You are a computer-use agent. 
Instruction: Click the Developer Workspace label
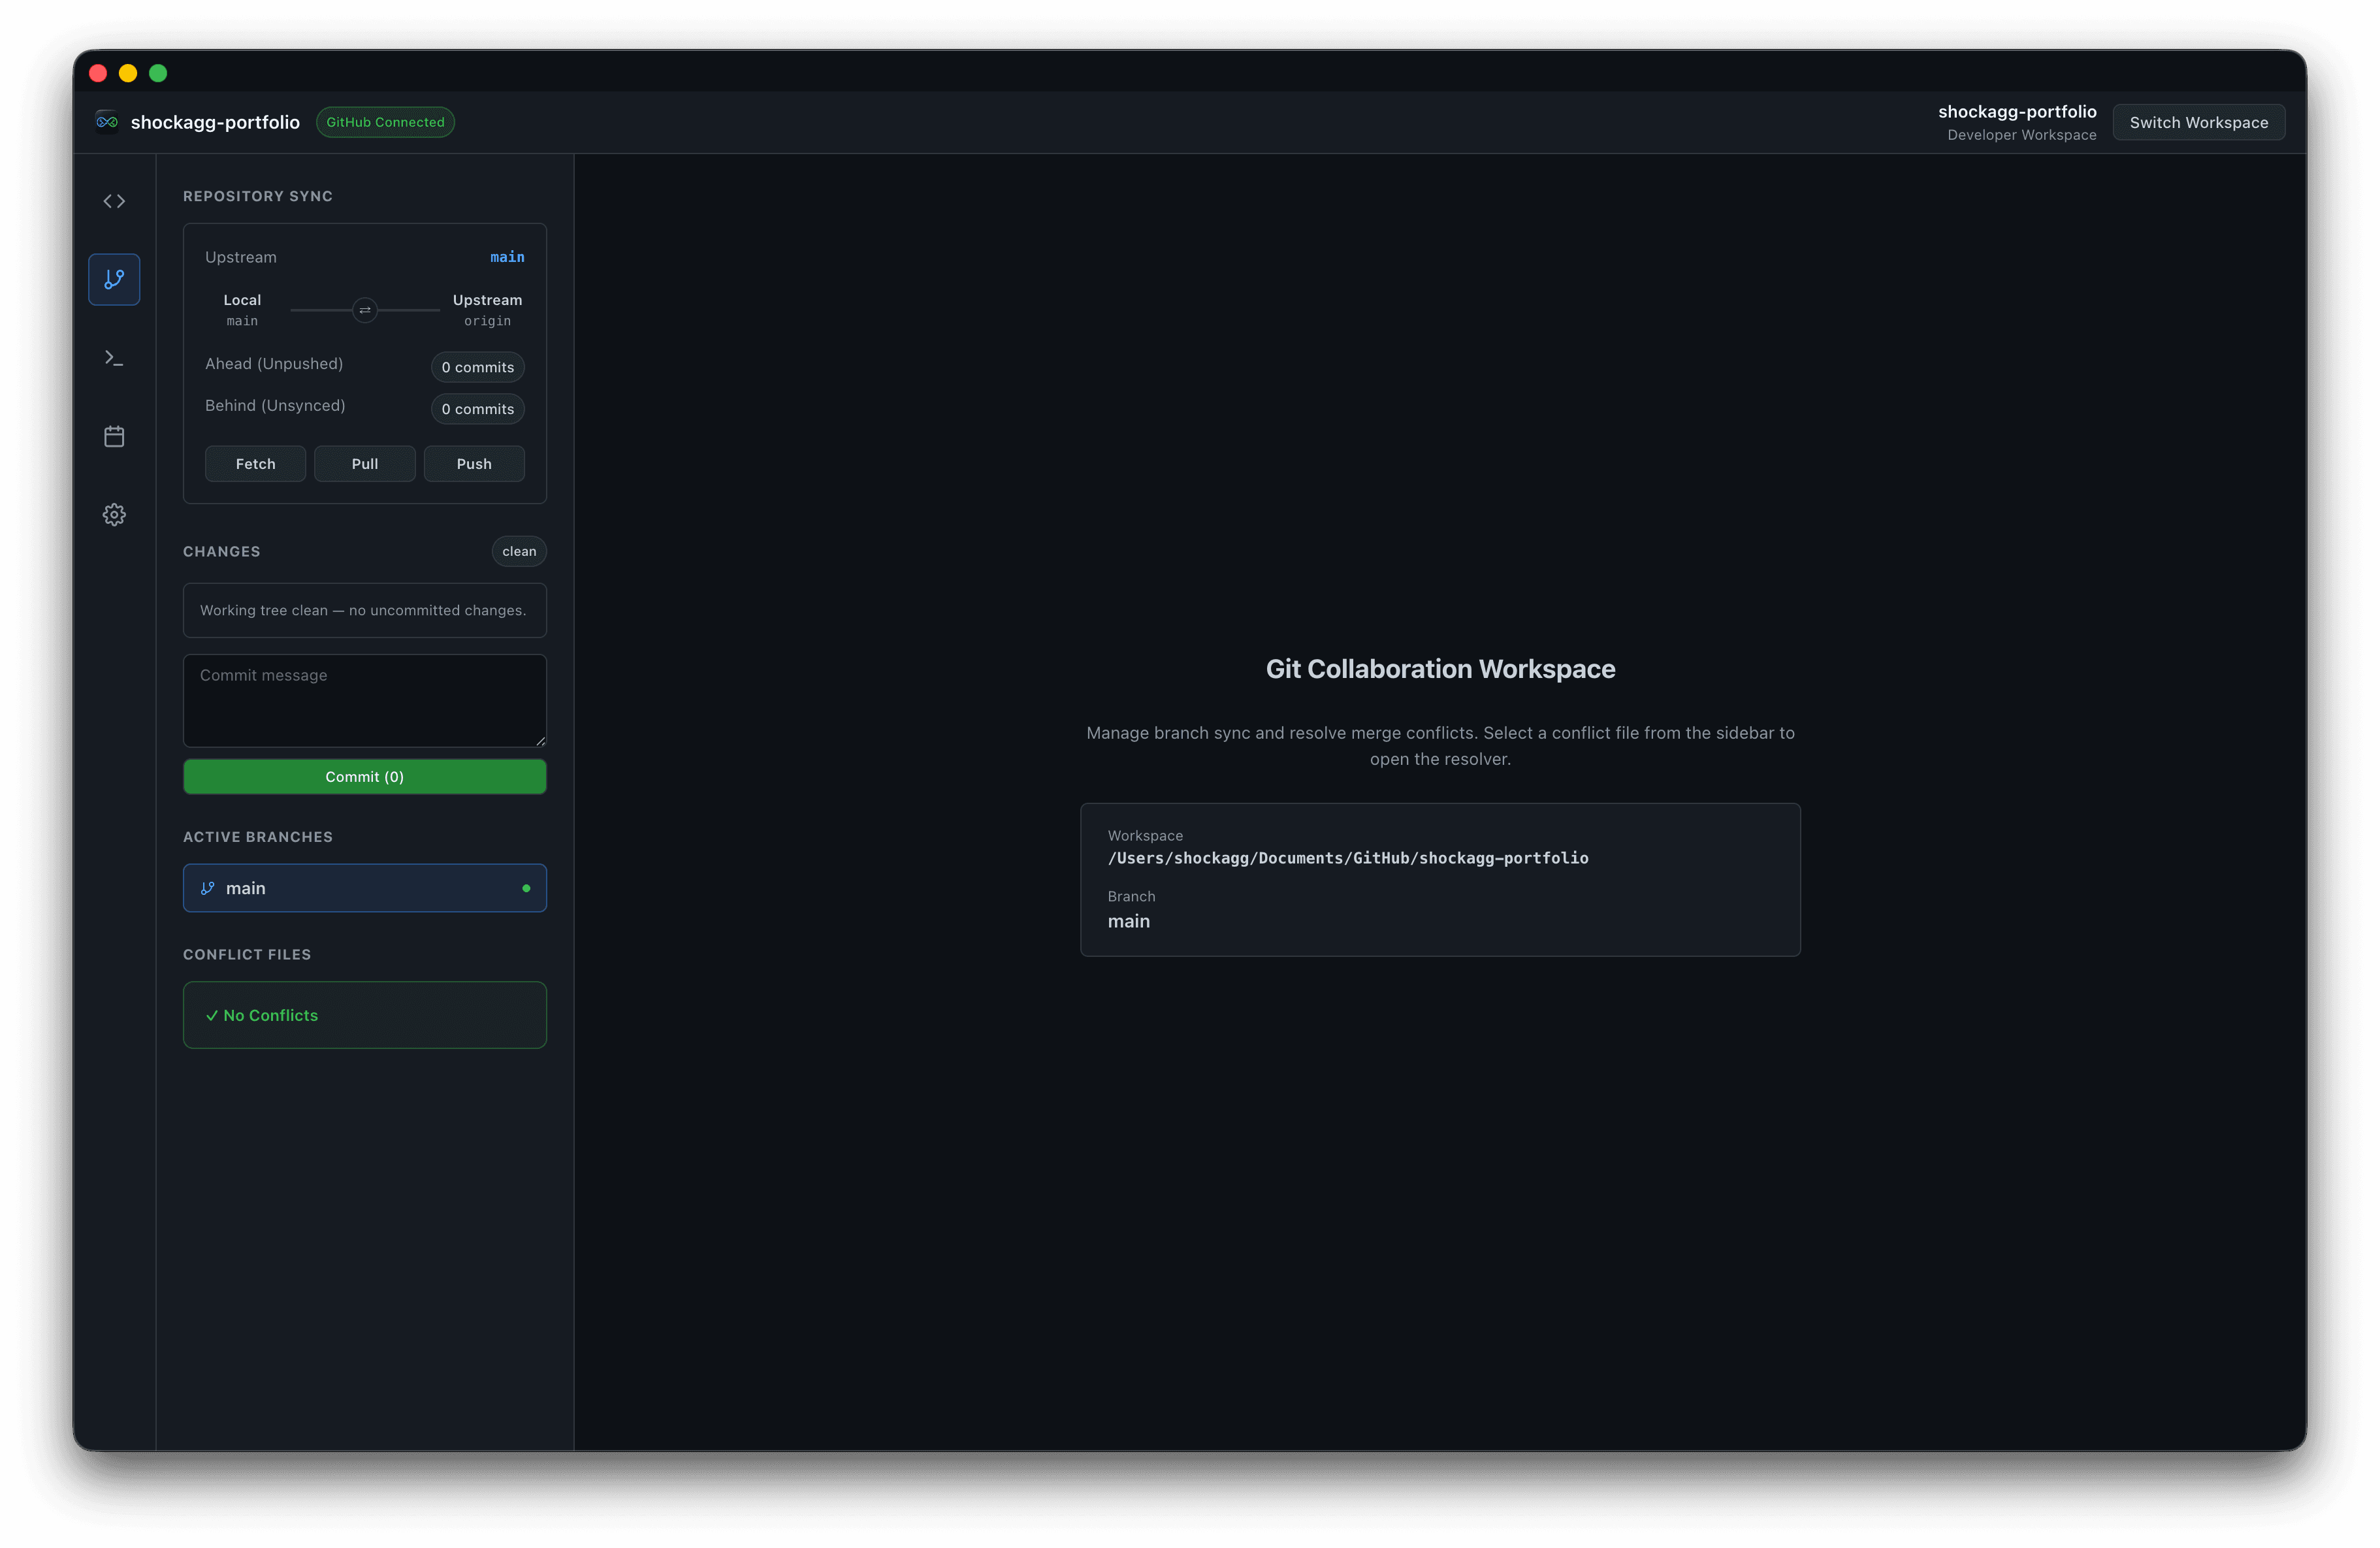[x=2021, y=135]
